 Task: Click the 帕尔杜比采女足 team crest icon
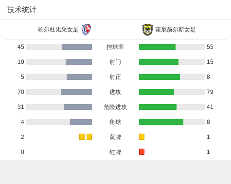pyautogui.click(x=87, y=30)
